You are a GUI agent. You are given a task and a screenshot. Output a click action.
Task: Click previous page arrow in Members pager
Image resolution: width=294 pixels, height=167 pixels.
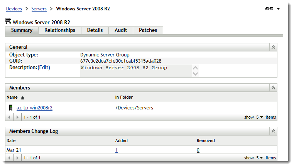(x=10, y=117)
